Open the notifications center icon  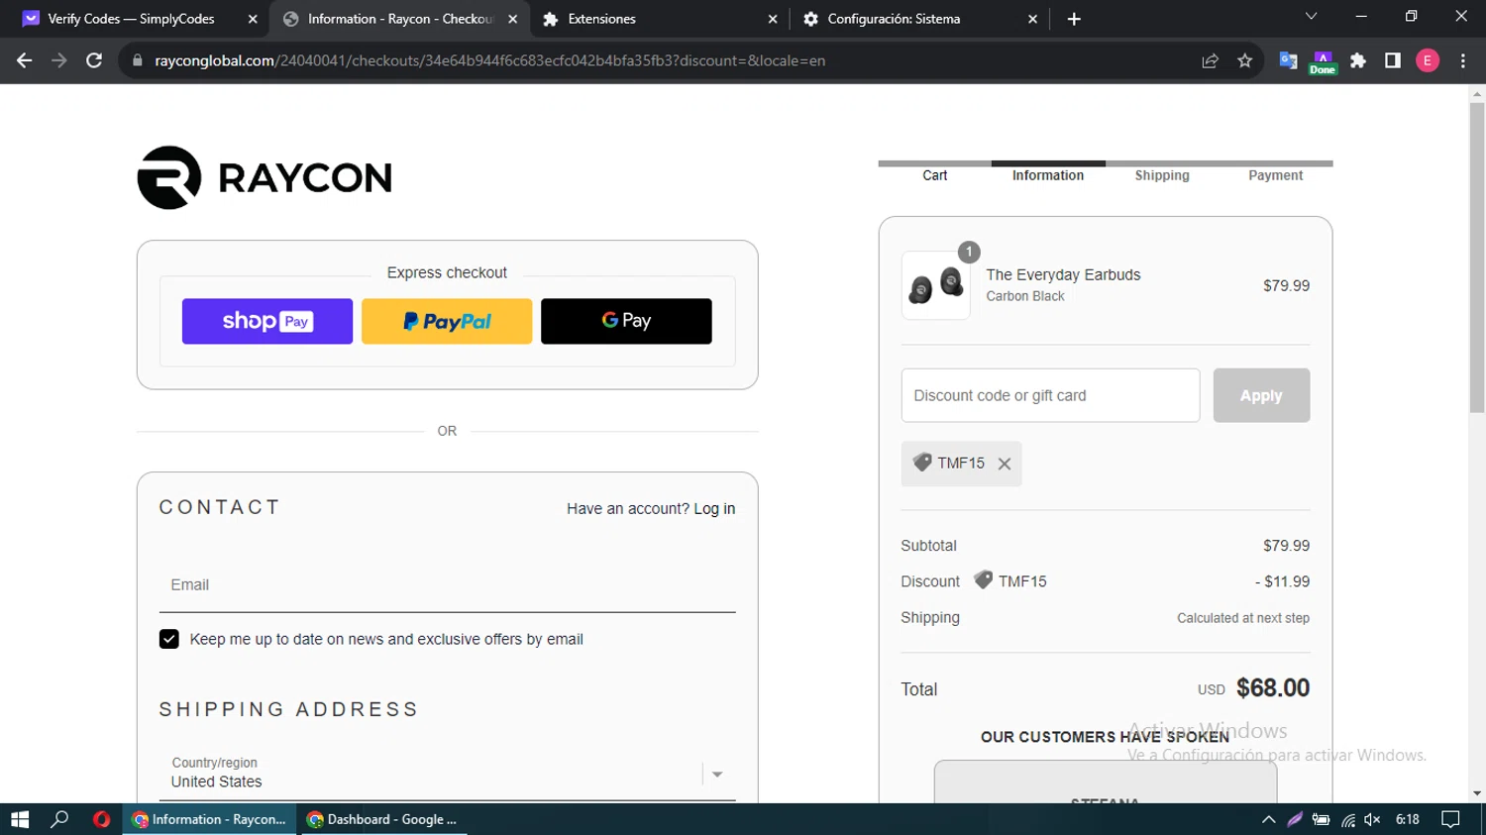1450,819
